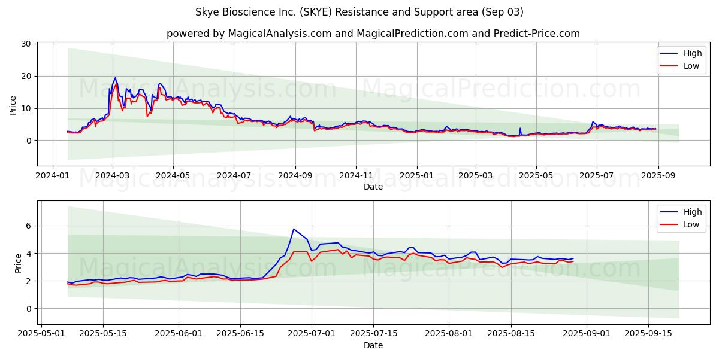
Task: Click the '2025-09-01' tick label
Action: 586,334
